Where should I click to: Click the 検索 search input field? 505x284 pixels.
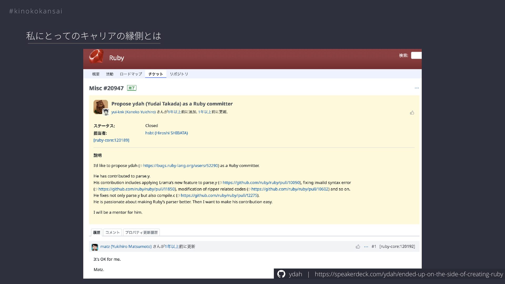click(x=416, y=55)
